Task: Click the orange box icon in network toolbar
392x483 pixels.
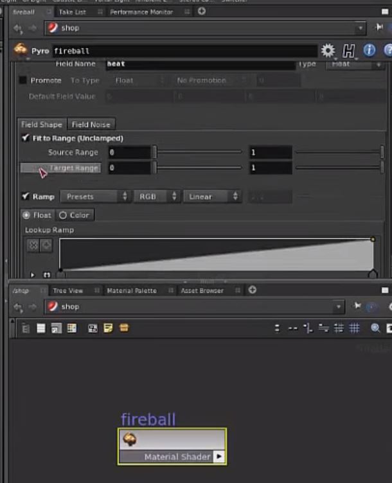Action: pos(124,328)
